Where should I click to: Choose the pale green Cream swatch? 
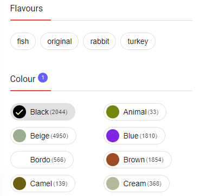point(113,184)
